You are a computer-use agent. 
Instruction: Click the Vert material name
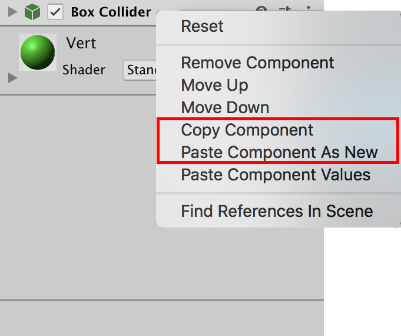click(x=81, y=43)
